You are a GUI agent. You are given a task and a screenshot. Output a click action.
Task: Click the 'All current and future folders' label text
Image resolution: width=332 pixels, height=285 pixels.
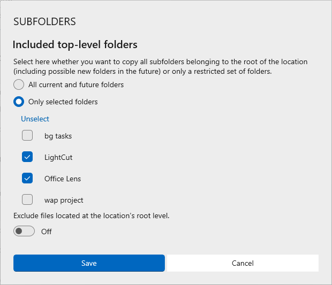tap(76, 84)
